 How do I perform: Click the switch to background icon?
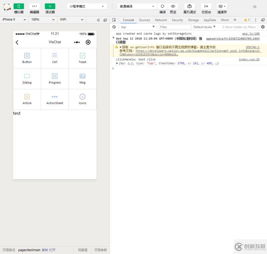point(206,6)
